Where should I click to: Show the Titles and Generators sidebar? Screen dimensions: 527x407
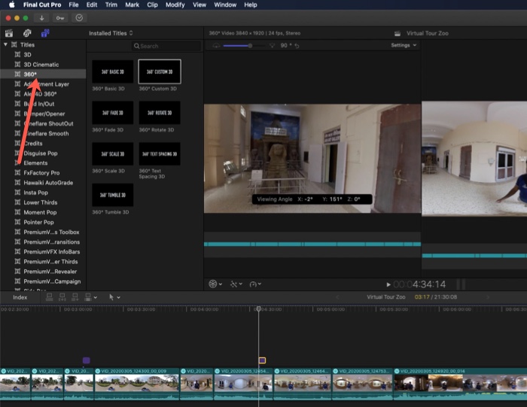click(x=45, y=33)
